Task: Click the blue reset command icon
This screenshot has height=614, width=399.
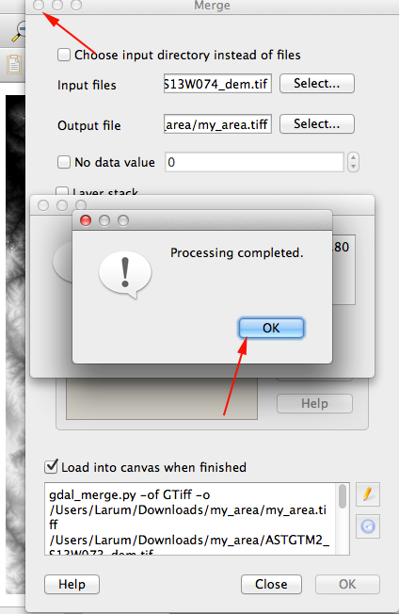Action: (368, 526)
